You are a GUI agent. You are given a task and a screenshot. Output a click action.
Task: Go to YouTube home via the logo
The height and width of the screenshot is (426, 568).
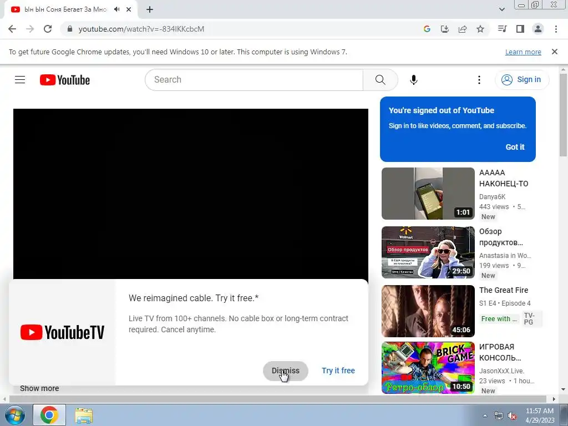click(65, 80)
